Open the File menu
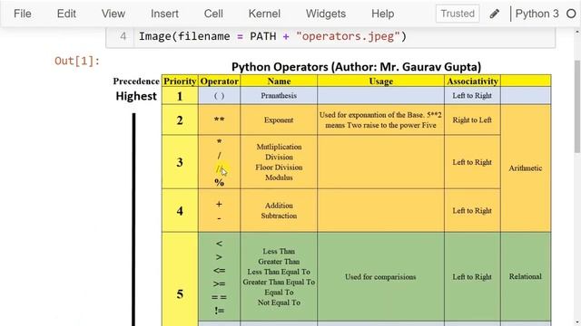The image size is (581, 326). 22,14
